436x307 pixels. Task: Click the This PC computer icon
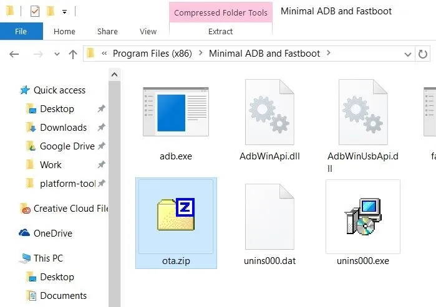(x=25, y=258)
